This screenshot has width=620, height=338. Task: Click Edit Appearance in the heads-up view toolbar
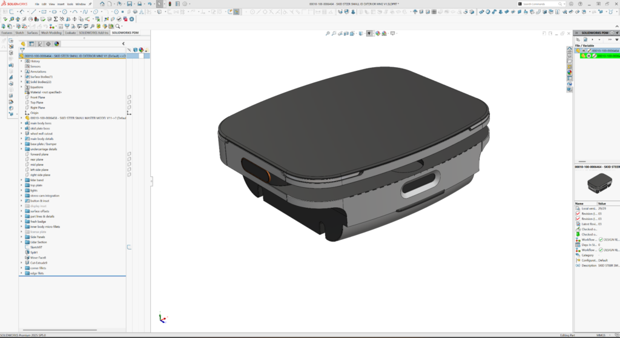click(378, 34)
